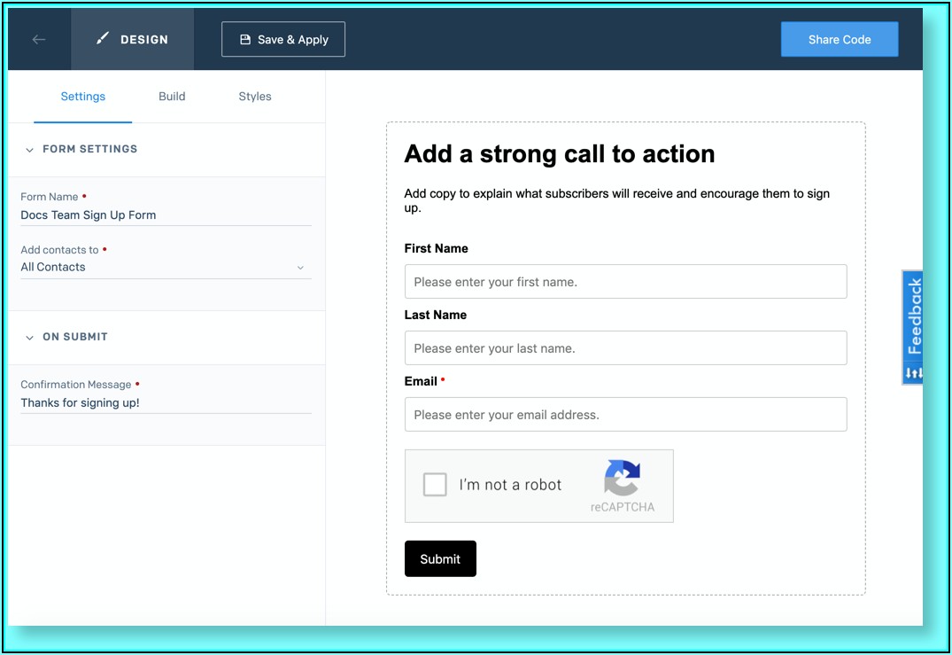952x655 pixels.
Task: Select the Settings tab
Action: coord(83,97)
